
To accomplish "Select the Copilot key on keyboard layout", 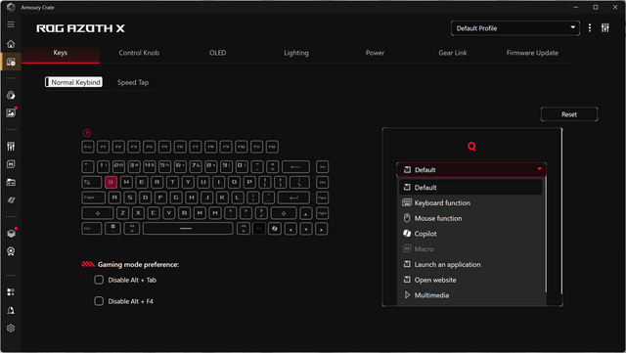I will click(274, 229).
